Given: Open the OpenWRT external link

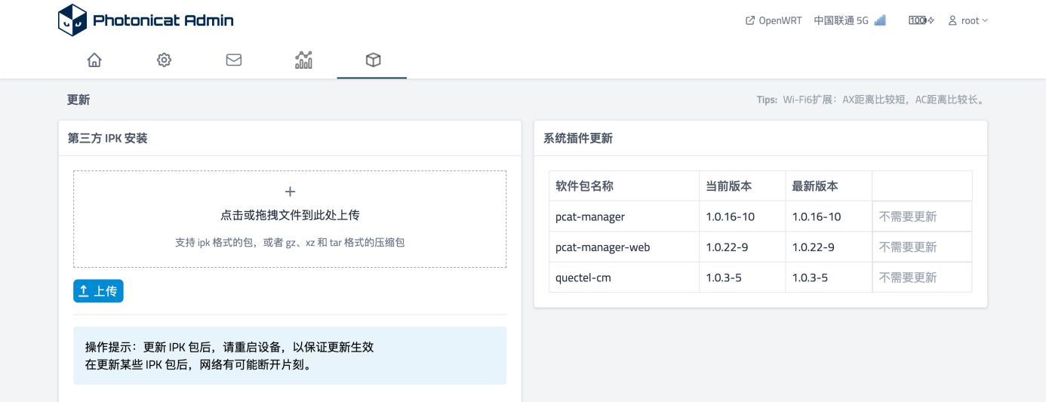Looking at the screenshot, I should tap(774, 20).
